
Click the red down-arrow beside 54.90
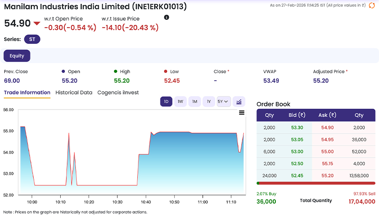pyautogui.click(x=37, y=24)
